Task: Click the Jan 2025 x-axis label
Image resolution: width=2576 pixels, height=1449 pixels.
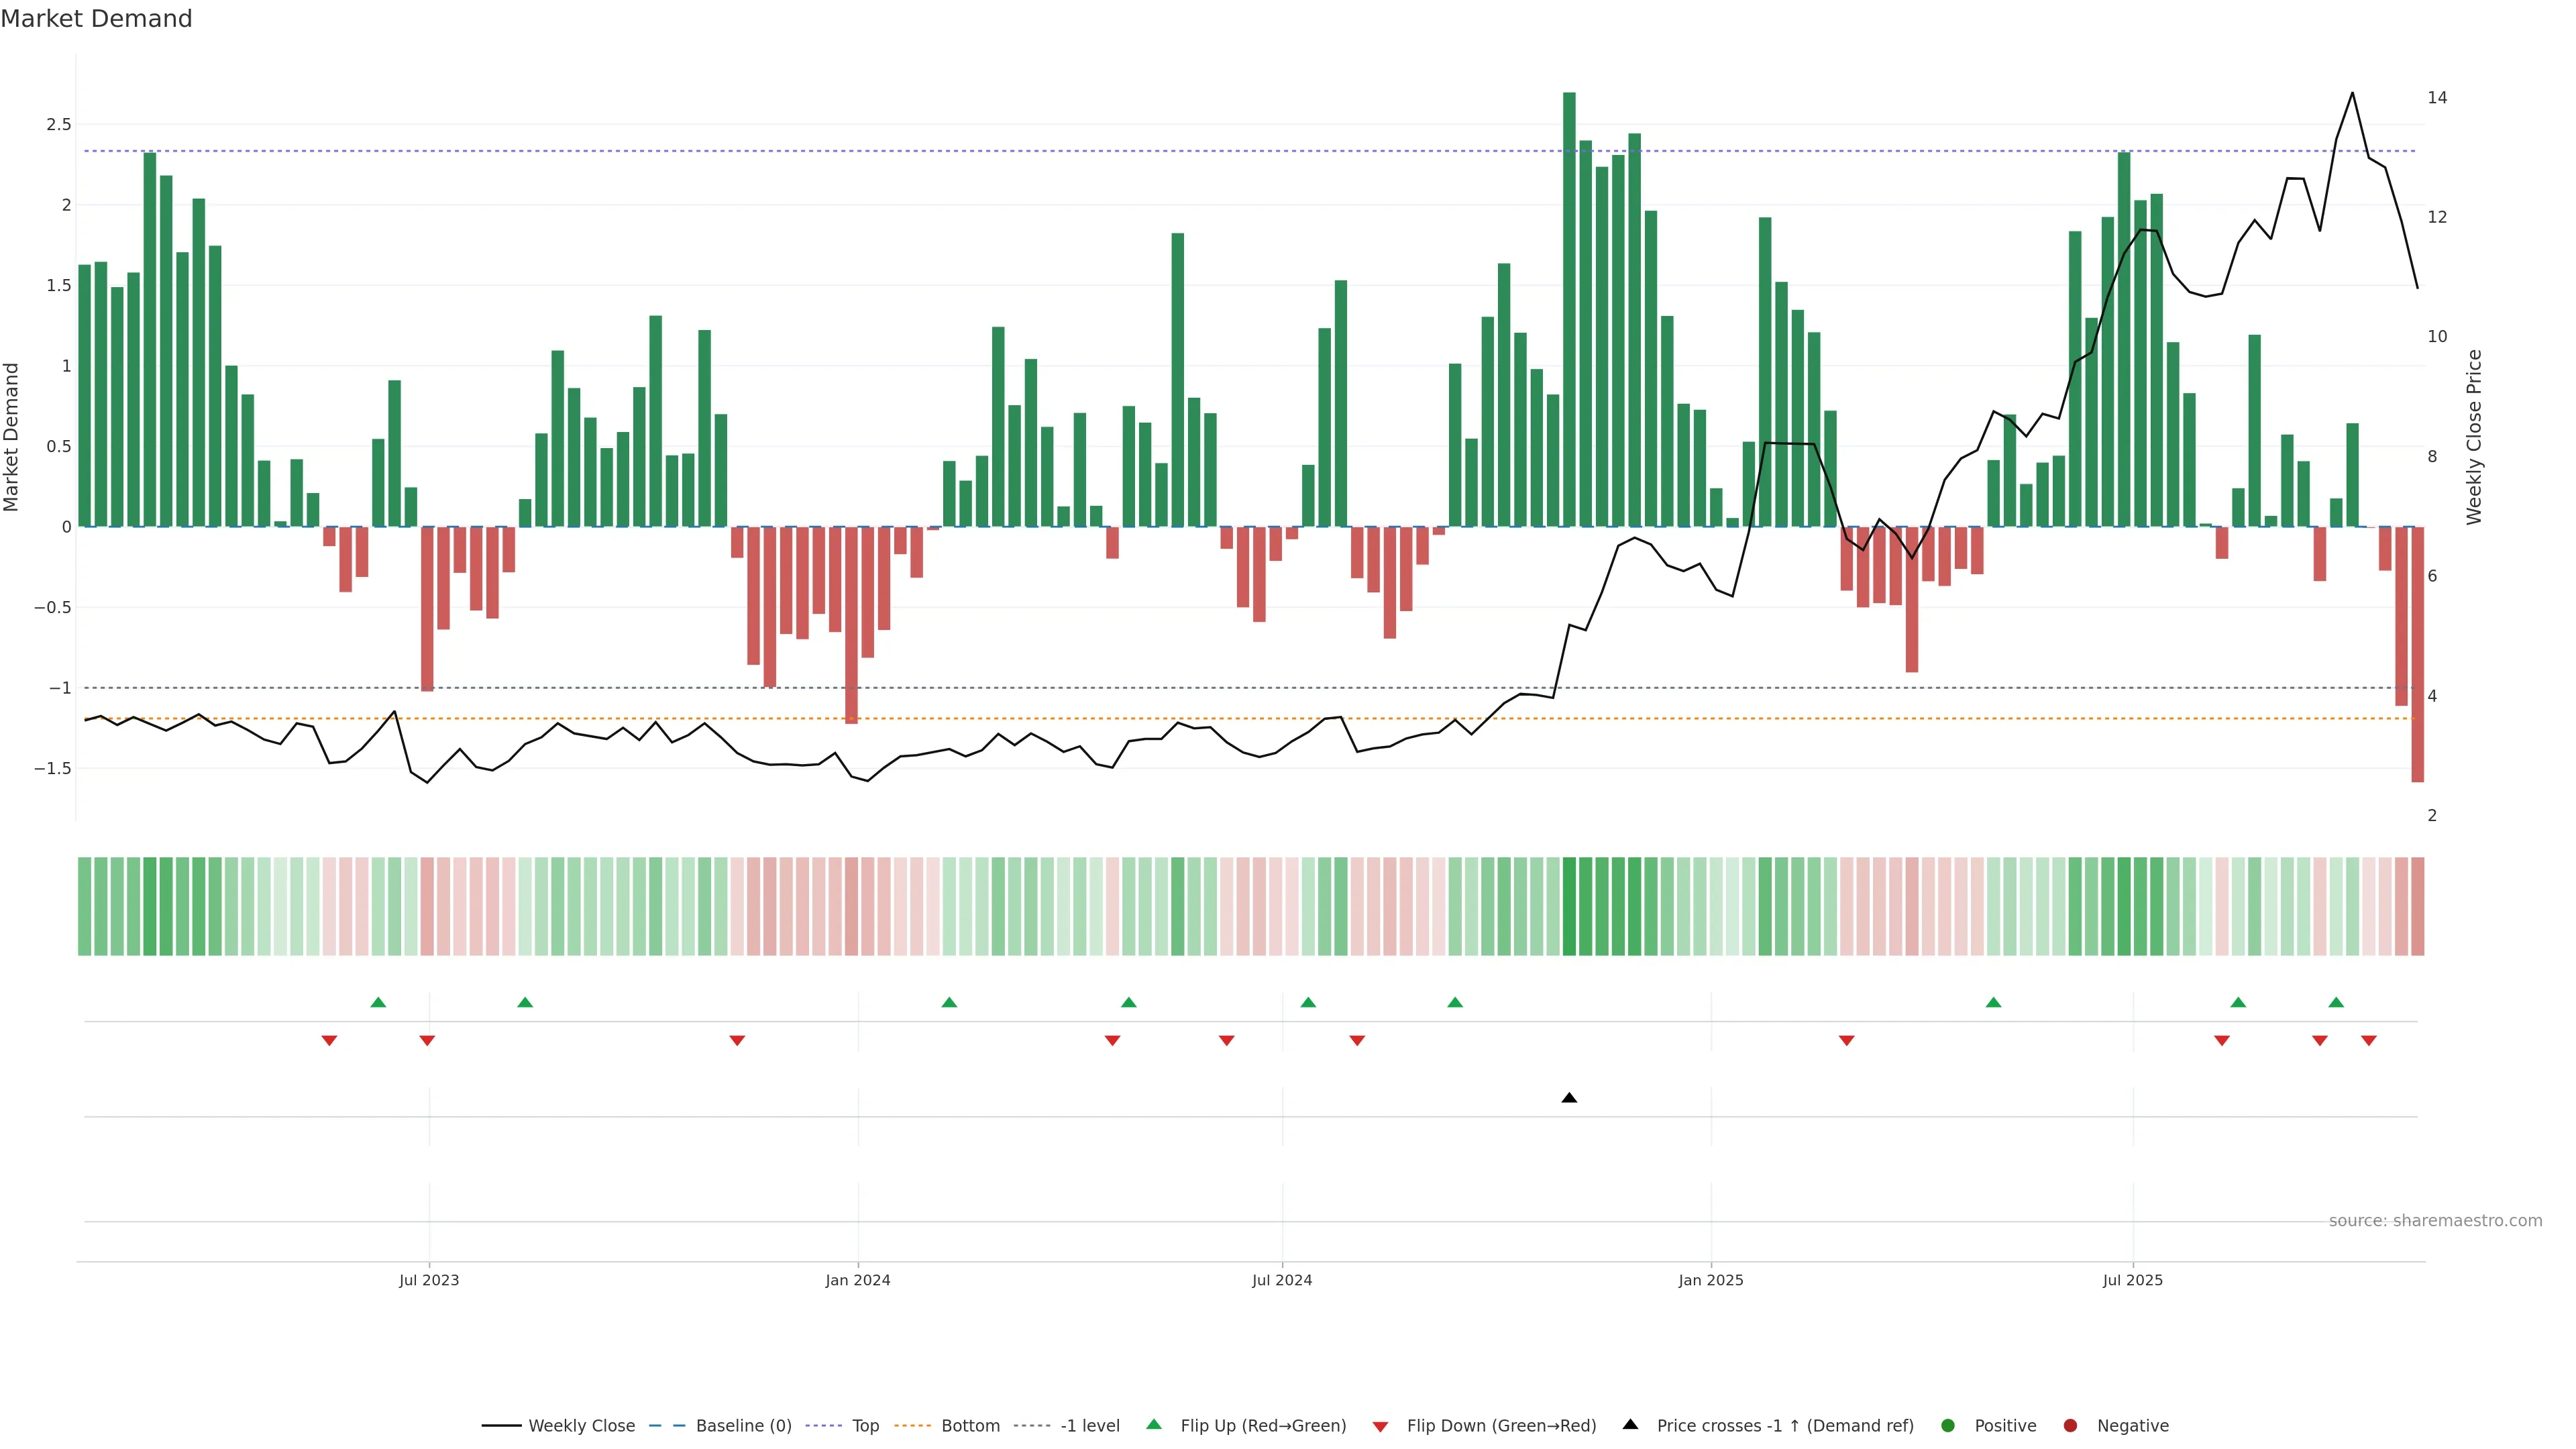Action: [1710, 1280]
